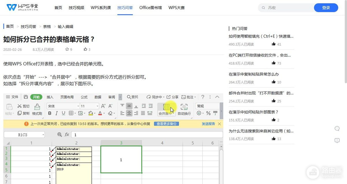Open hot question about 邮件合并 打不开数据源

[x=261, y=93]
